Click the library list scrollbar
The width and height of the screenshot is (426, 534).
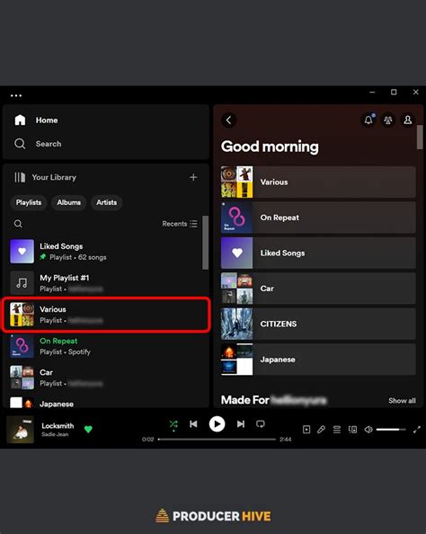[x=205, y=243]
